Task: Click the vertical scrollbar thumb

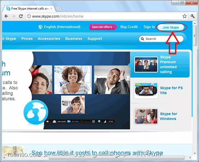Action: click(195, 36)
